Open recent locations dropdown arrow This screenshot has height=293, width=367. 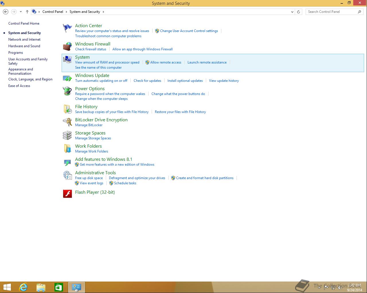[x=21, y=12]
